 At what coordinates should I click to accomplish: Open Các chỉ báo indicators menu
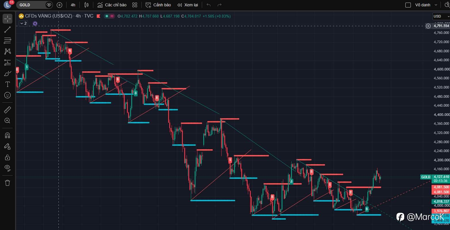112,5
